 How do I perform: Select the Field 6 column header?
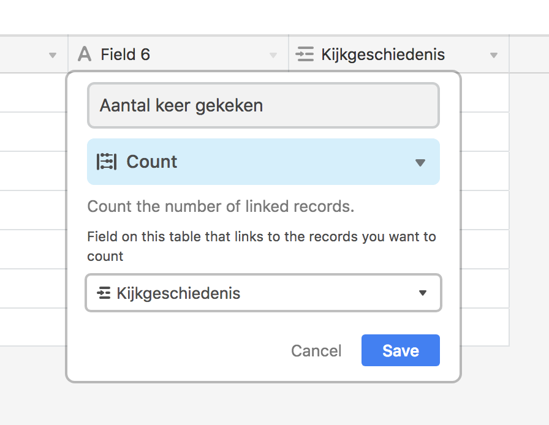tap(178, 55)
